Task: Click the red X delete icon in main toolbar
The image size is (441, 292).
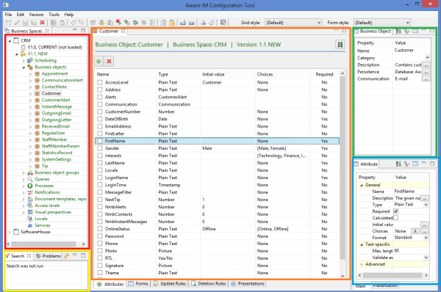Action: click(43, 23)
